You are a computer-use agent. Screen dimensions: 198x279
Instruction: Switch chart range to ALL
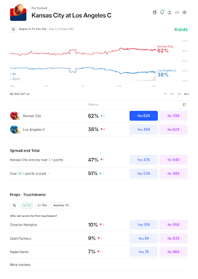[187, 94]
